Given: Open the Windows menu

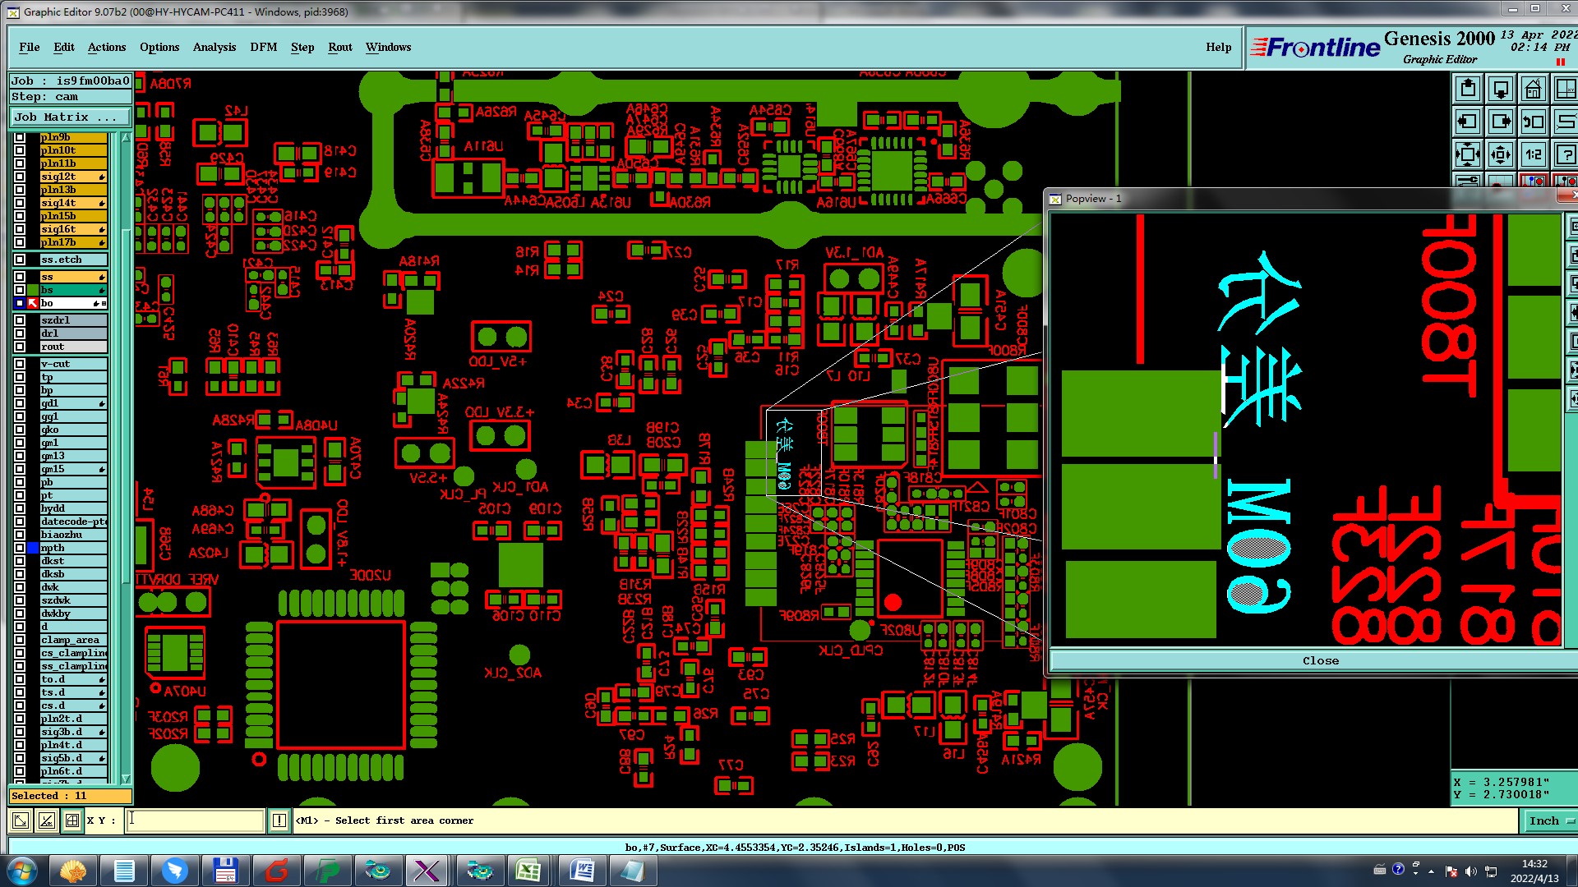Looking at the screenshot, I should tap(388, 47).
